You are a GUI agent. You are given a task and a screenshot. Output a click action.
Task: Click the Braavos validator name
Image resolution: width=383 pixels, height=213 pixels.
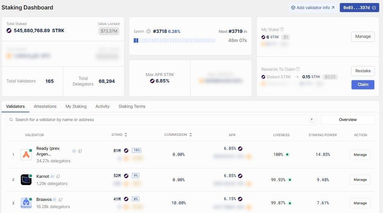44,200
